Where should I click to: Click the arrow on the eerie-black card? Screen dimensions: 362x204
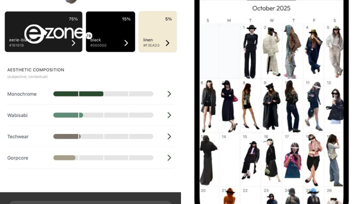pos(74,43)
